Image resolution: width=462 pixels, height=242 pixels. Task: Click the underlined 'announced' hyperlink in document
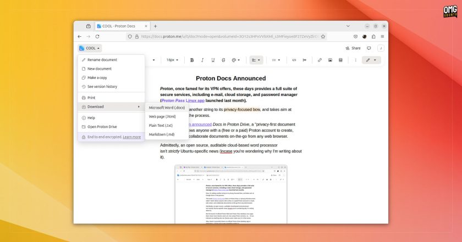tap(200, 125)
